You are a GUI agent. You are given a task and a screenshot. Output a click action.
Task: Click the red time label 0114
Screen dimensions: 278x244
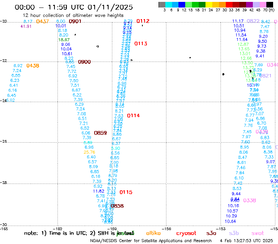click(133, 116)
